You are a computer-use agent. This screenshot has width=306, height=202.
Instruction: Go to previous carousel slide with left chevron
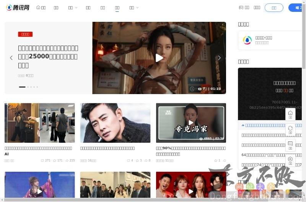pyautogui.click(x=11, y=58)
